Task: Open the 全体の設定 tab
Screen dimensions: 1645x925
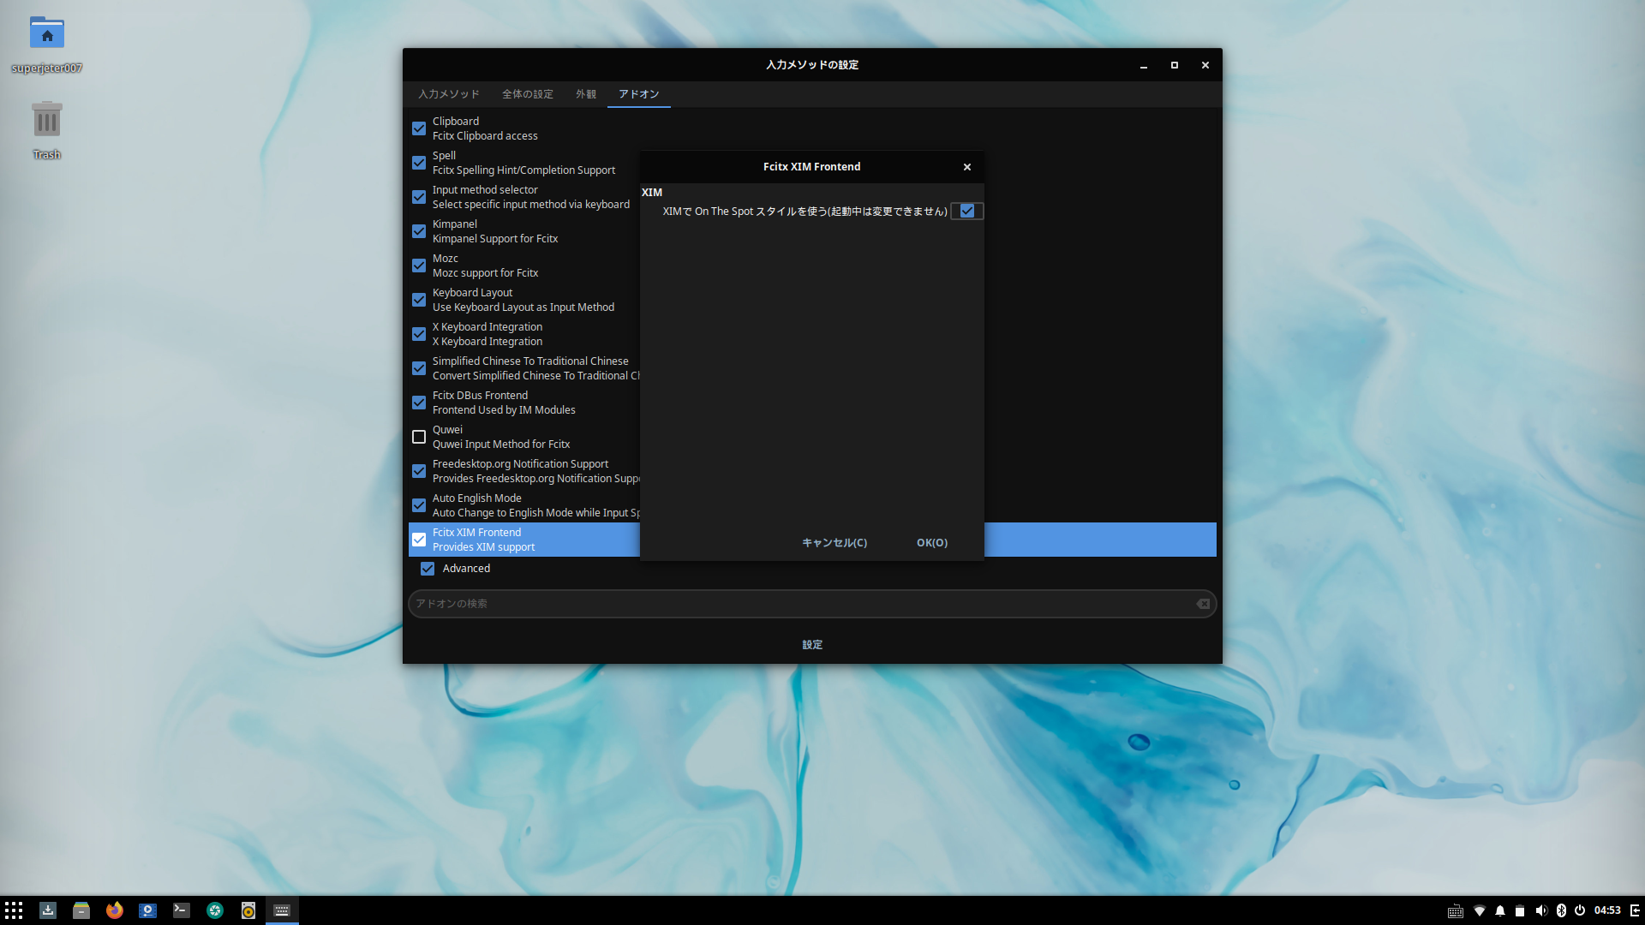Action: (x=528, y=94)
